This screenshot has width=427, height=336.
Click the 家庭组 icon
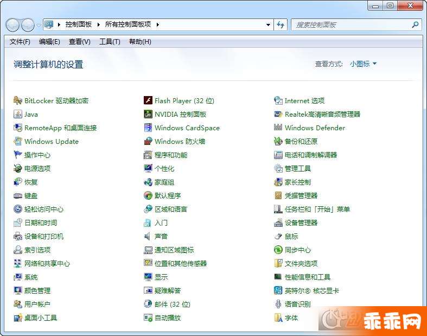[x=148, y=182]
